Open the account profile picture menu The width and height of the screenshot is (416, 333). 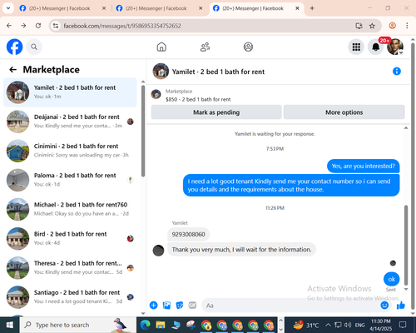pyautogui.click(x=395, y=47)
